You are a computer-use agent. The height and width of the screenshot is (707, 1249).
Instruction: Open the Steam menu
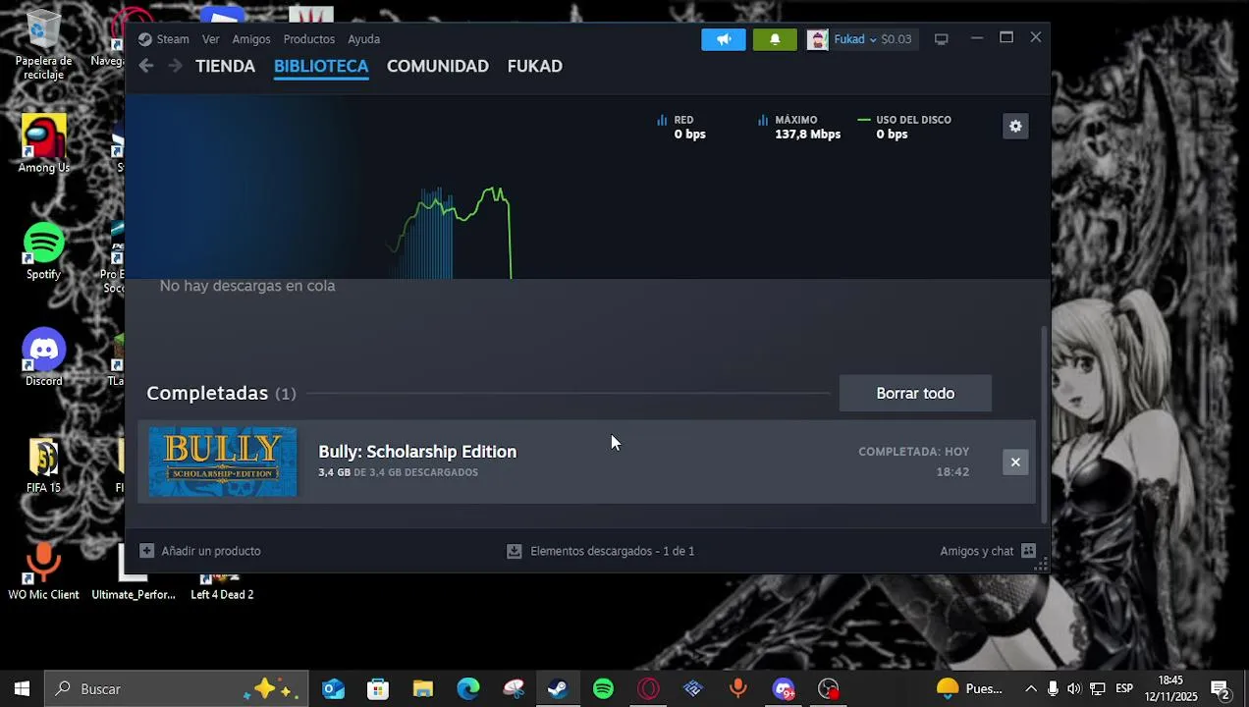163,39
